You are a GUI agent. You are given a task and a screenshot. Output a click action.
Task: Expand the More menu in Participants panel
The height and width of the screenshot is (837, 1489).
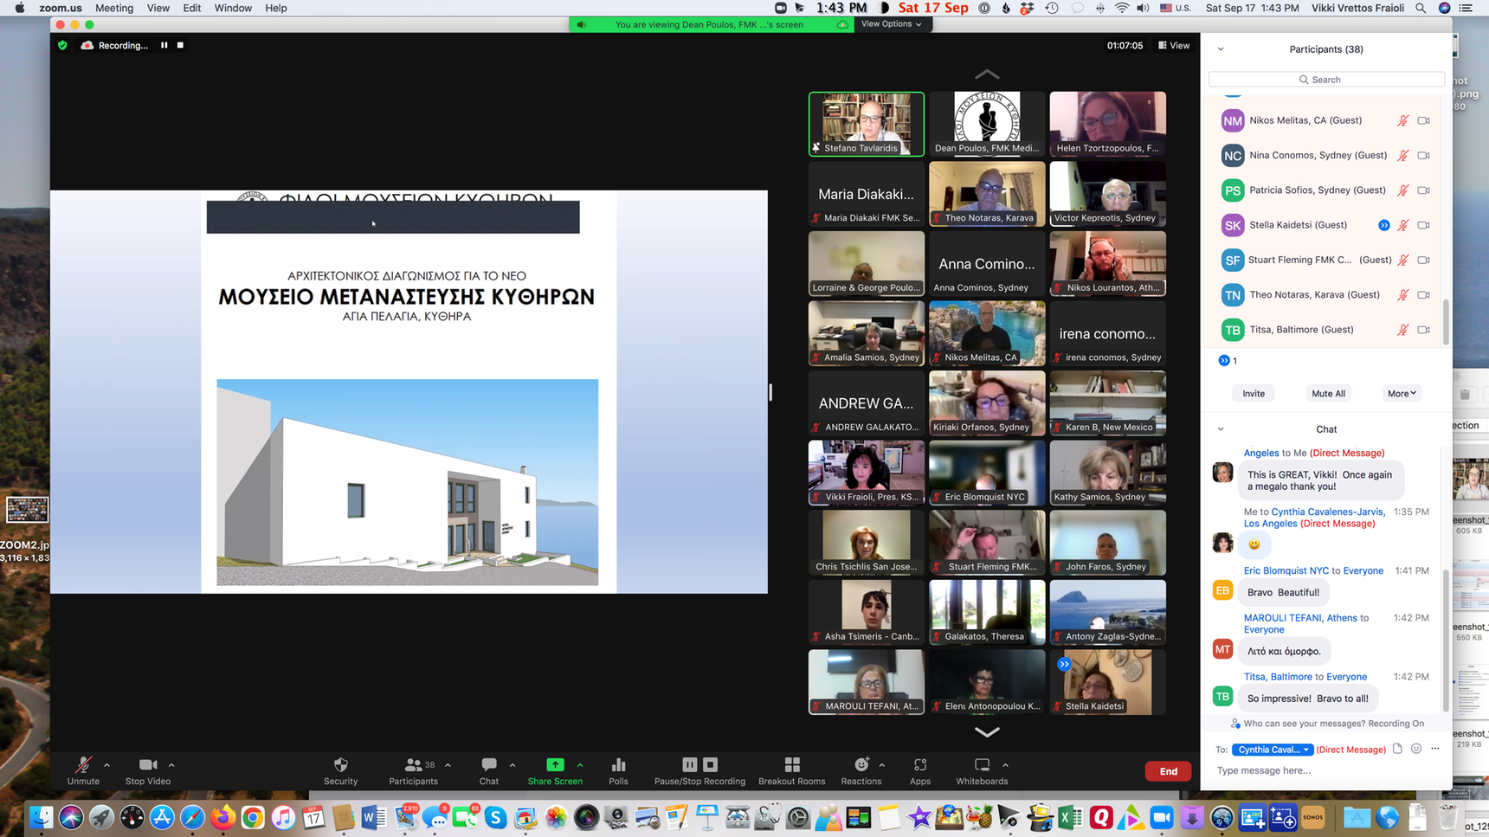coord(1401,394)
